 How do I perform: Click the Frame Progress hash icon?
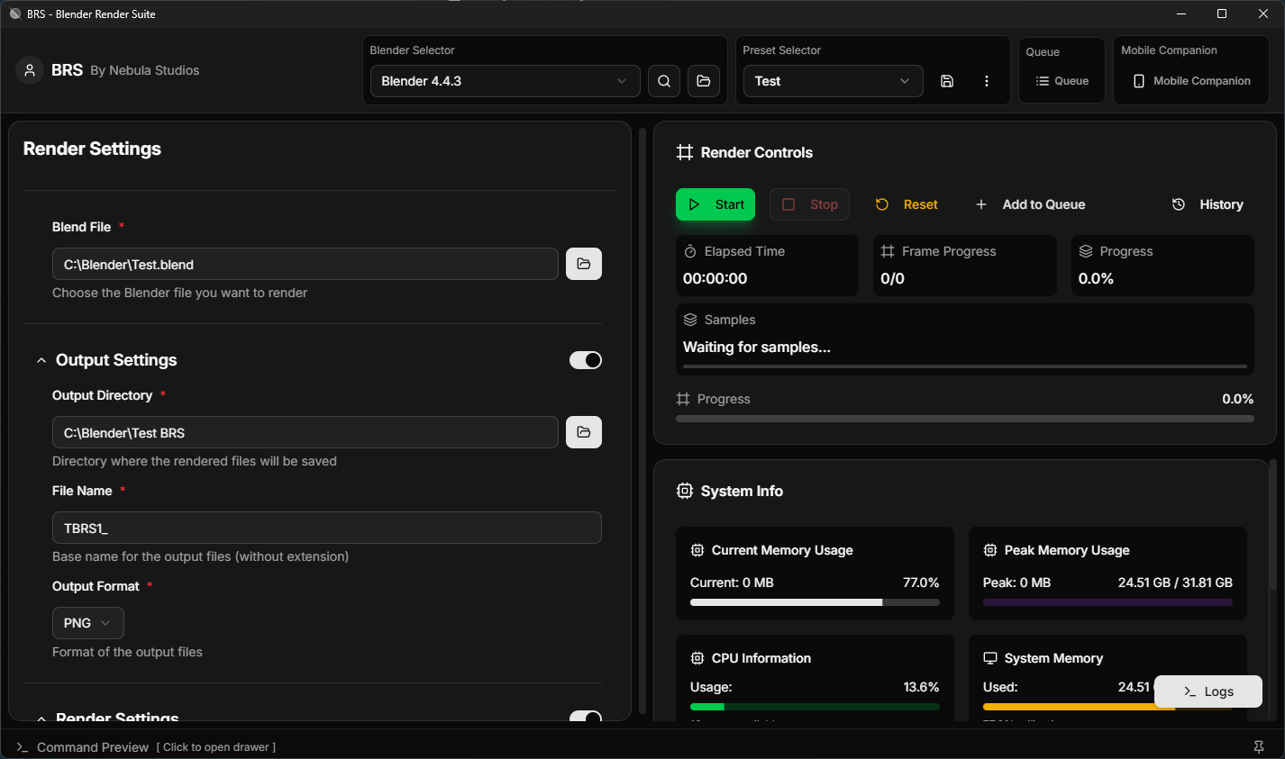[x=888, y=251]
